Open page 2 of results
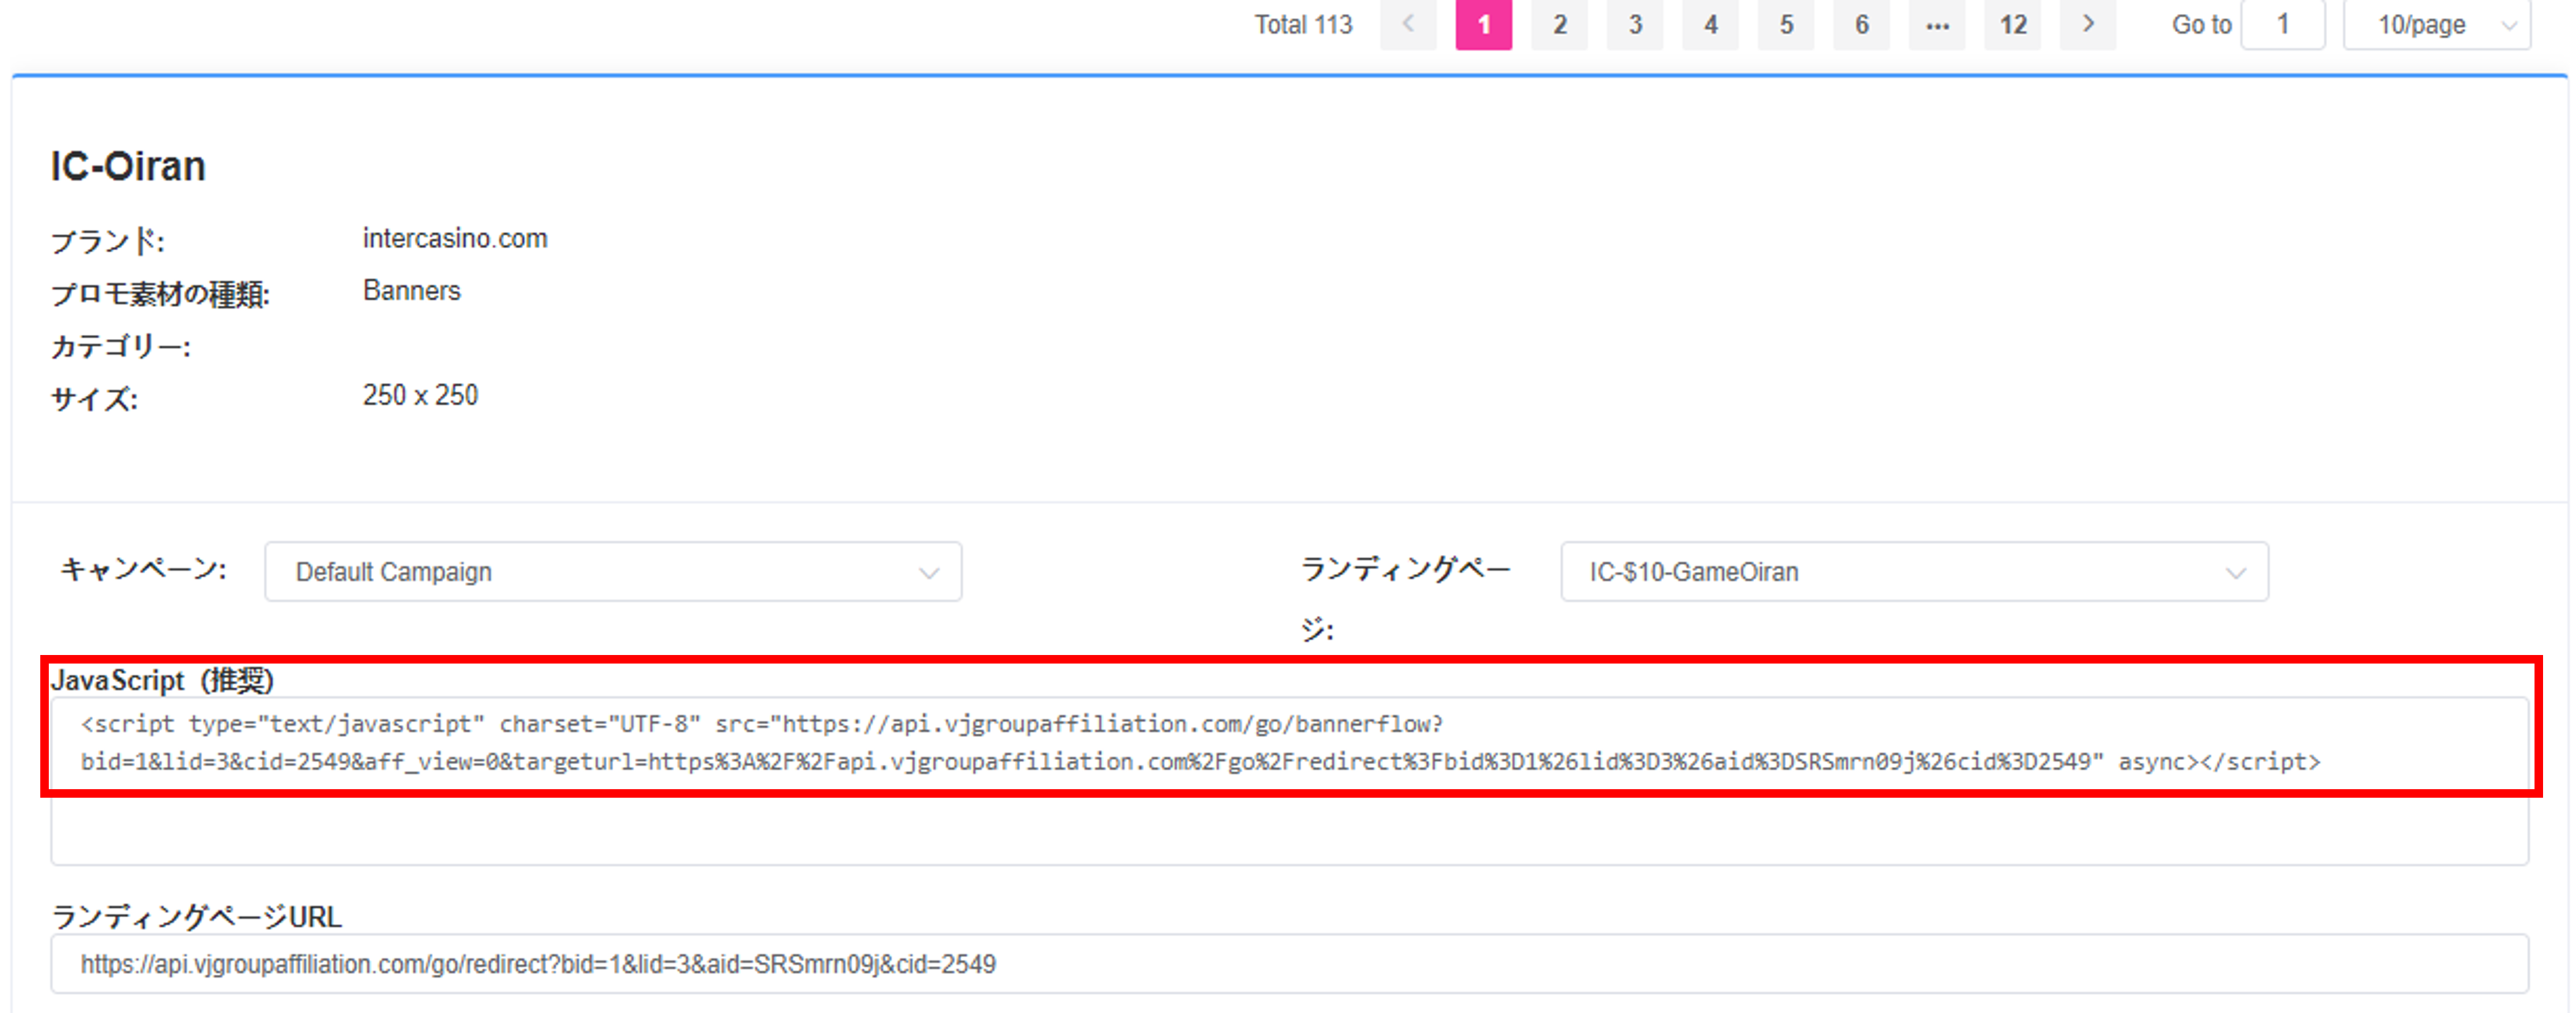This screenshot has width=2576, height=1013. click(1560, 24)
